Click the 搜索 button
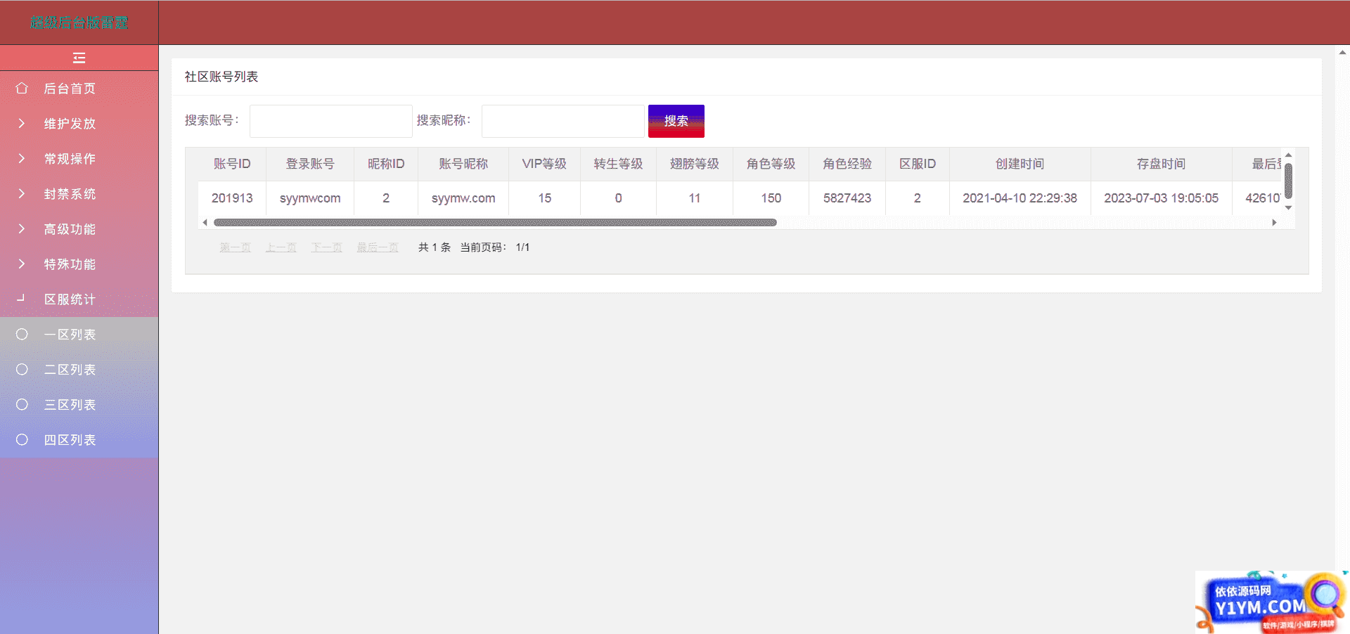The width and height of the screenshot is (1350, 634). click(676, 121)
